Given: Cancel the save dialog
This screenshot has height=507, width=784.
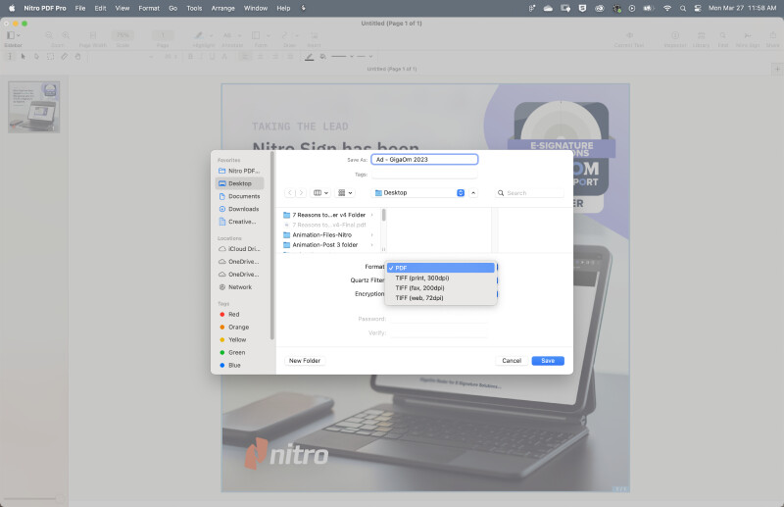Looking at the screenshot, I should click(512, 361).
